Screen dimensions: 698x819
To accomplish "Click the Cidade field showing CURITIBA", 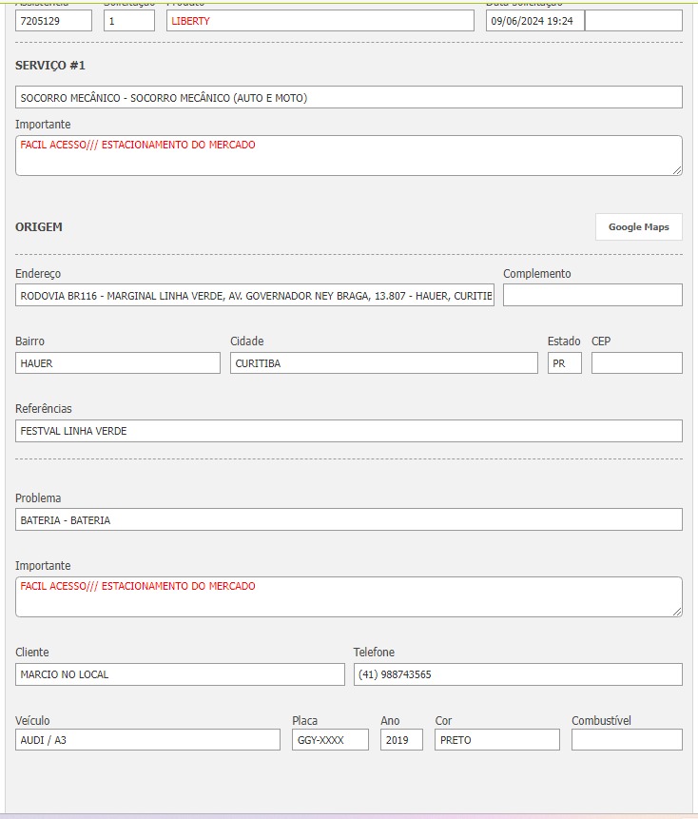I will tap(383, 363).
